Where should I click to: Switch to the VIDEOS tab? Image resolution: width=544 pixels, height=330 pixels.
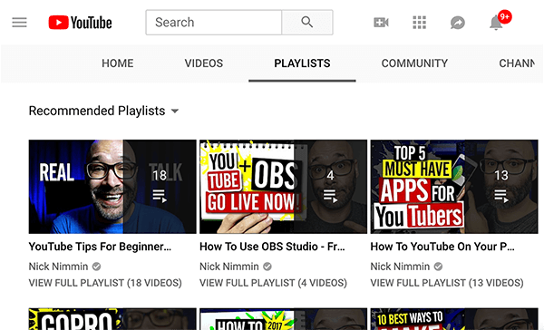tap(204, 63)
